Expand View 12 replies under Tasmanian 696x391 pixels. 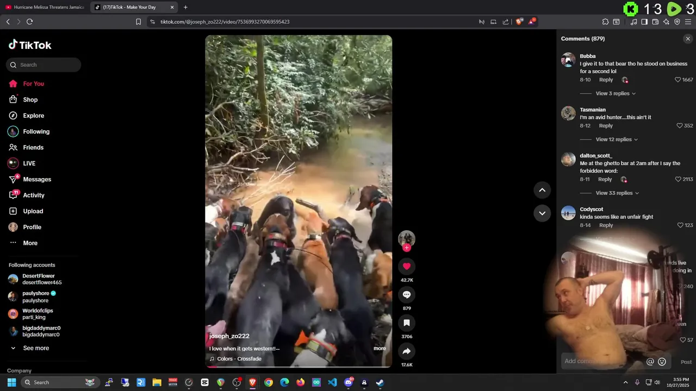(617, 140)
